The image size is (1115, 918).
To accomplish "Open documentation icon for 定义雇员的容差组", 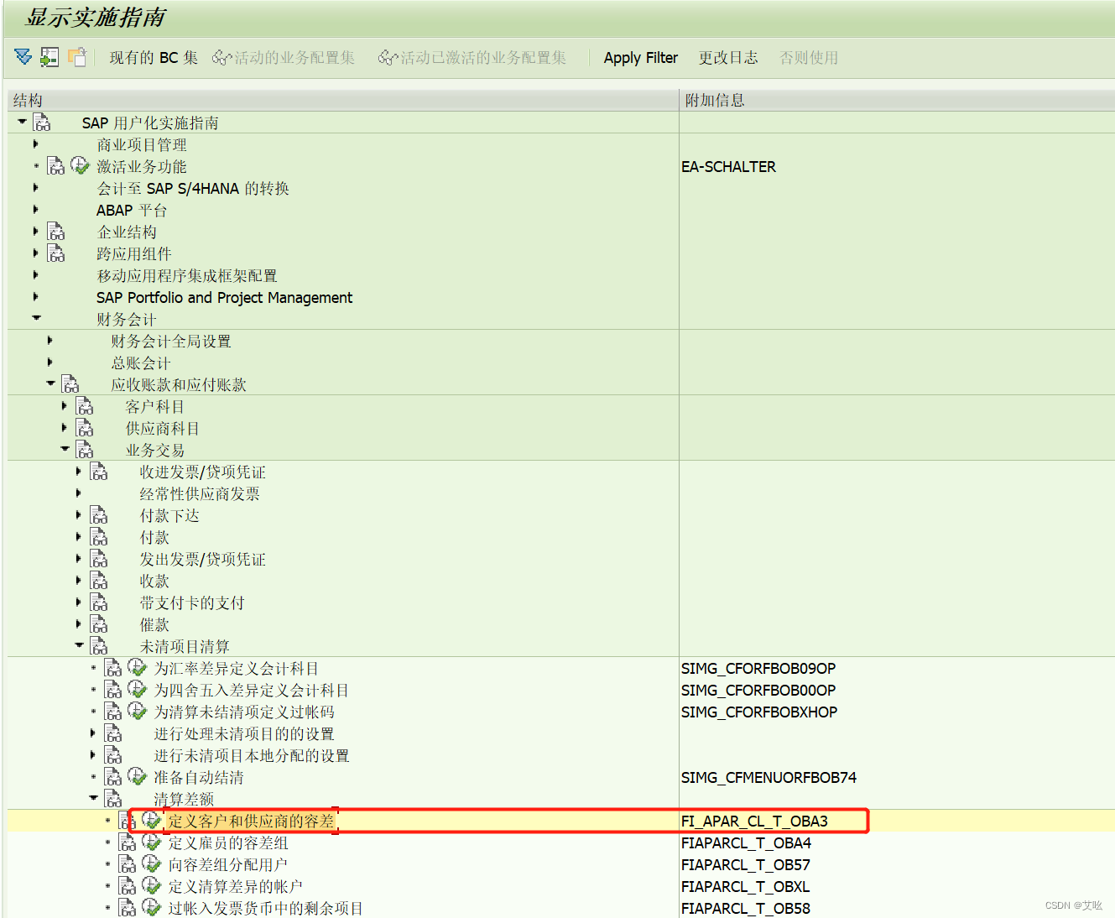I will 128,842.
